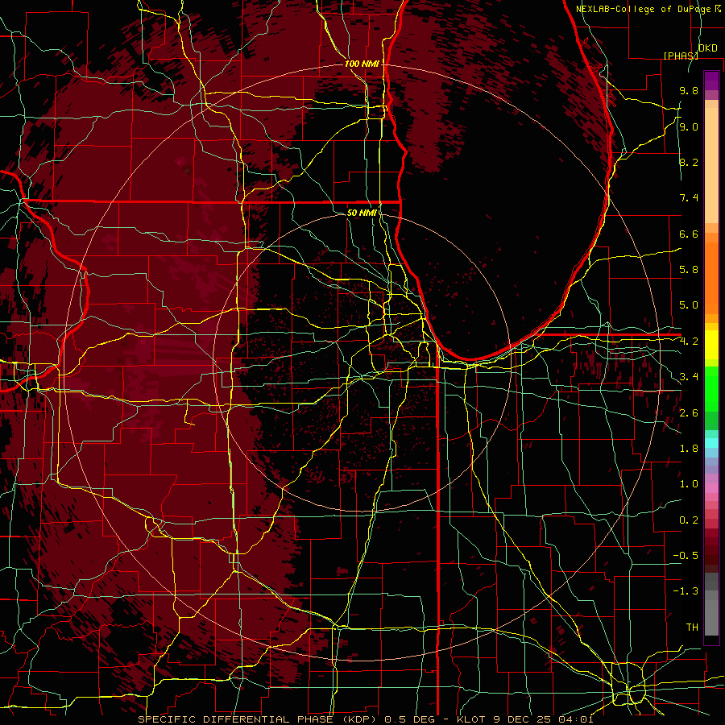This screenshot has width=725, height=725.
Task: Pick the pink segment of the color bar
Action: tap(711, 488)
